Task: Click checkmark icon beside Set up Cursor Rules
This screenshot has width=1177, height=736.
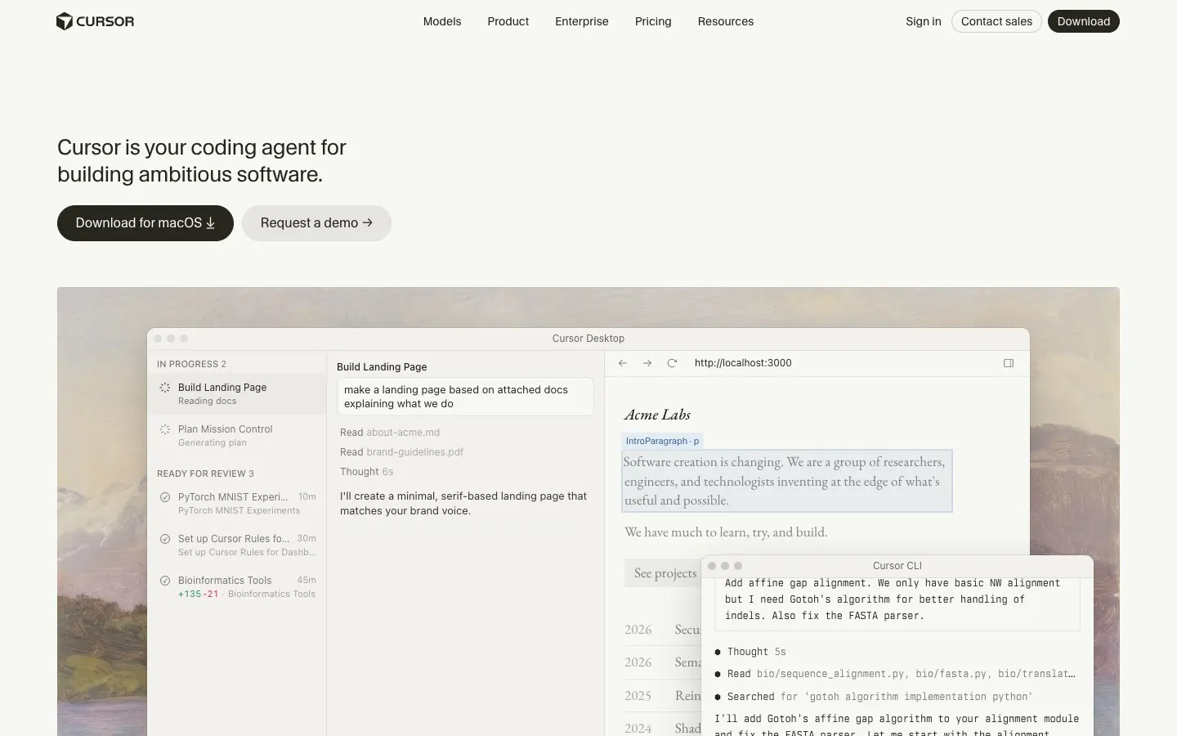Action: point(165,539)
